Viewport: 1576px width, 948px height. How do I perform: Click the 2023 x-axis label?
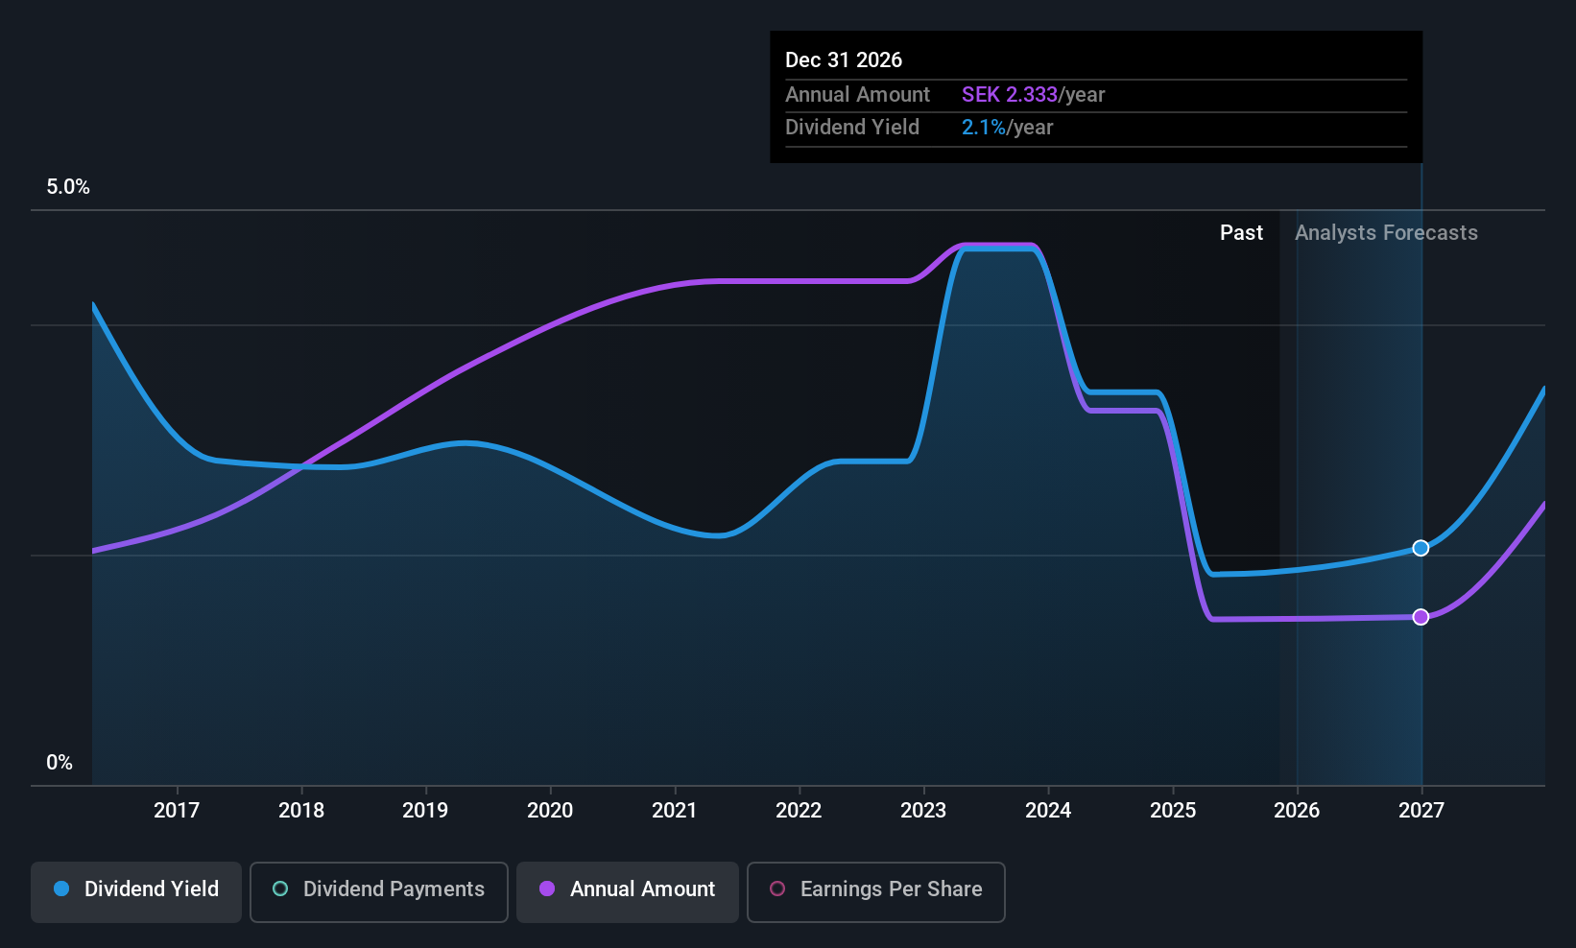pos(923,811)
